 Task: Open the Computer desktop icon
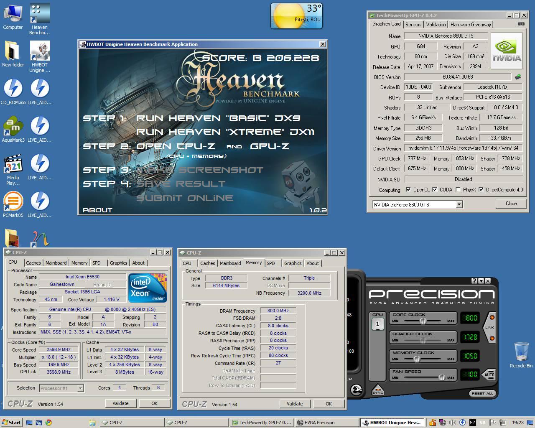13,17
